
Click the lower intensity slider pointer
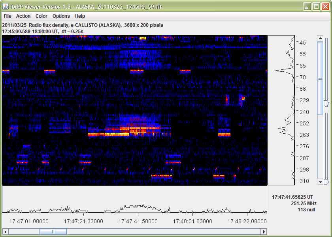pos(327,182)
